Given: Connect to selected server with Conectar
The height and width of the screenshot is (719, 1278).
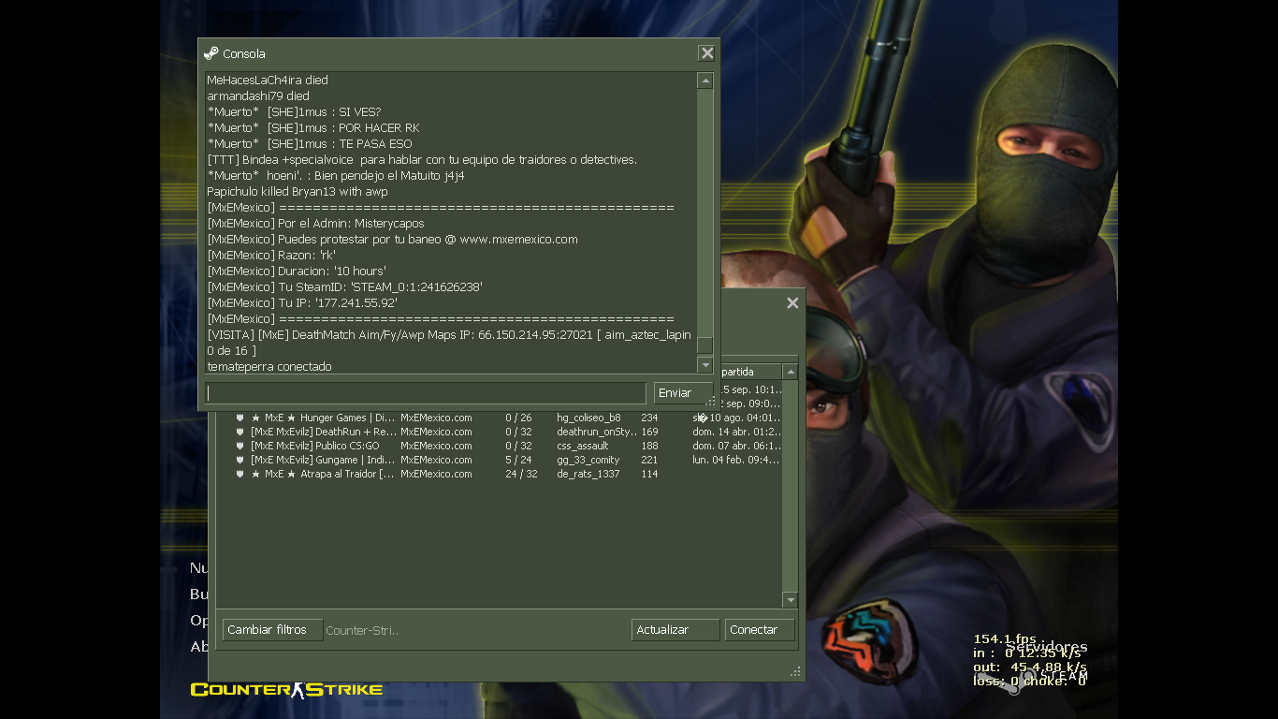Looking at the screenshot, I should pos(760,630).
